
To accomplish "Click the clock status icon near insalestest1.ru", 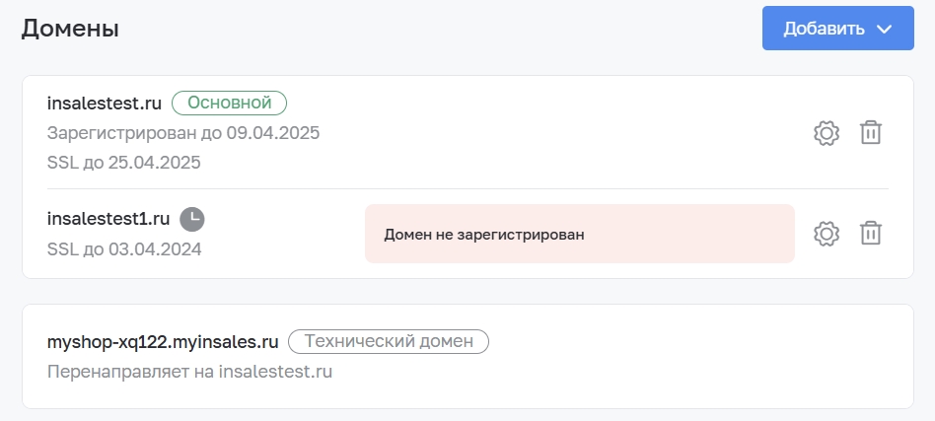I will (x=192, y=219).
